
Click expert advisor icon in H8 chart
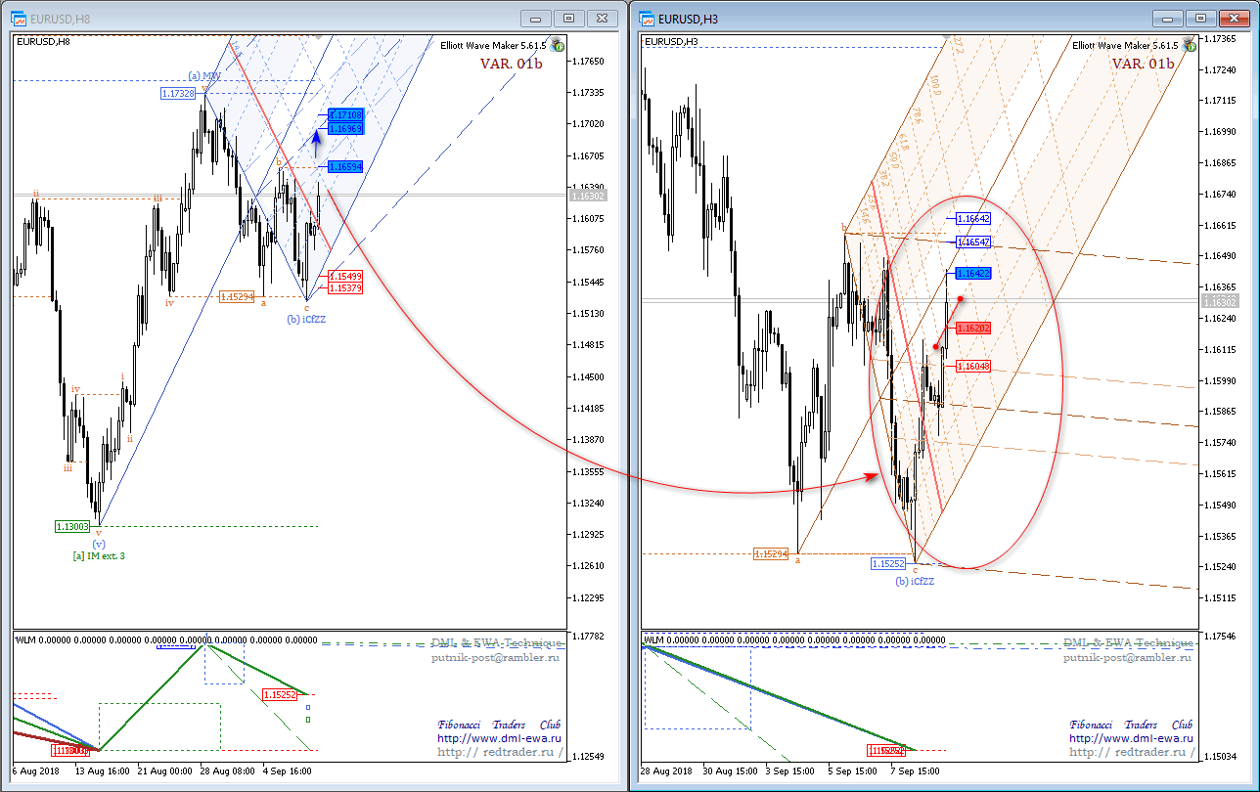[557, 45]
